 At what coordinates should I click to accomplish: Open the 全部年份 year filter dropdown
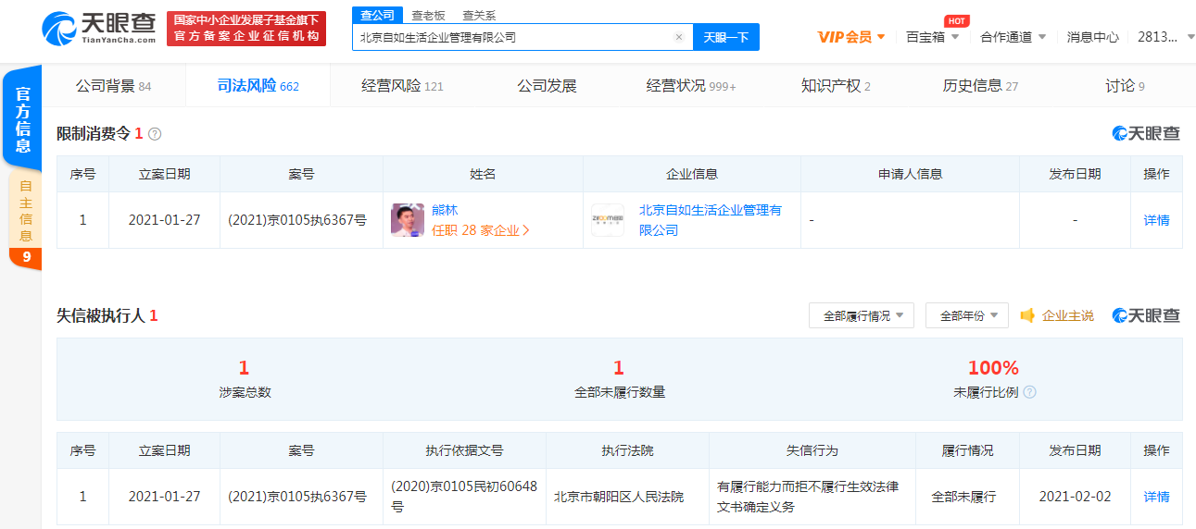[967, 315]
